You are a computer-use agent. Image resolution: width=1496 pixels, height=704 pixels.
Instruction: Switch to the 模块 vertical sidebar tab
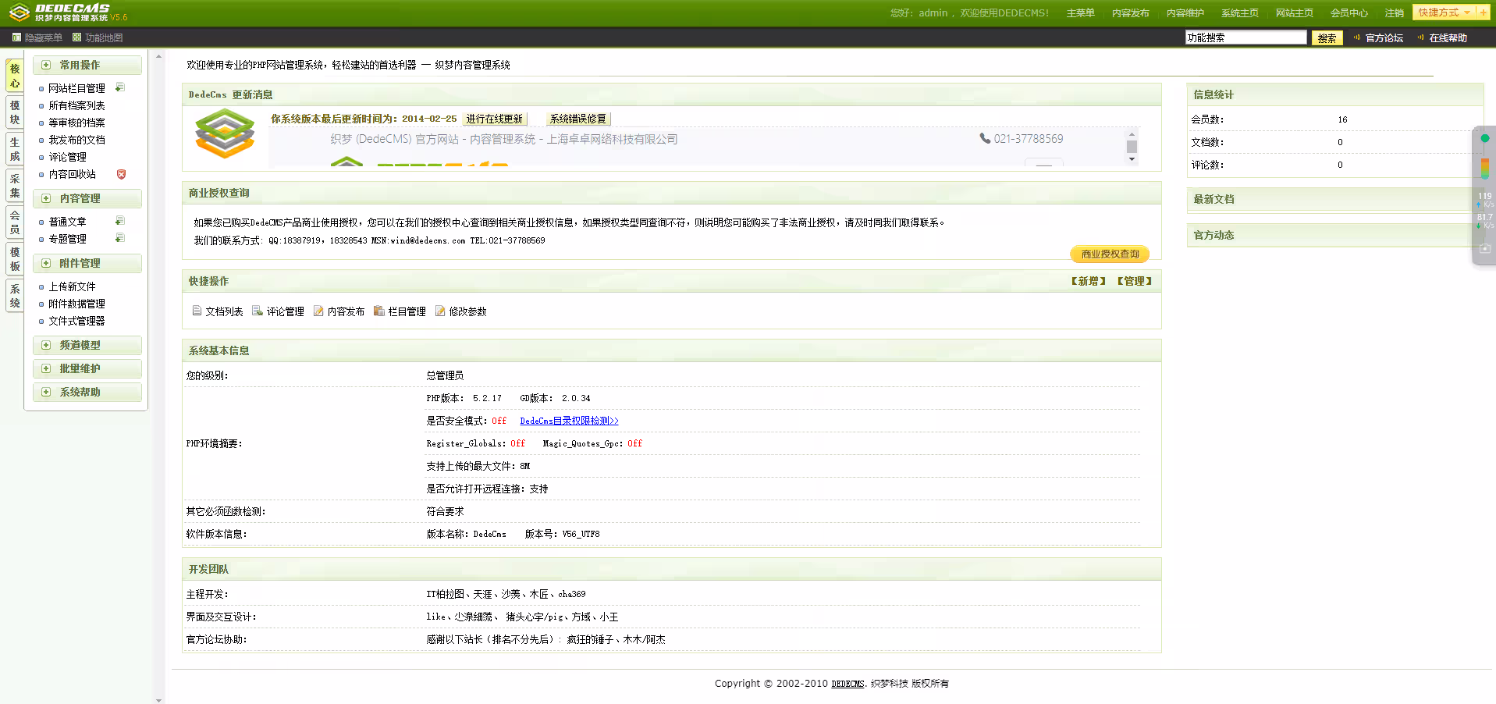pos(14,112)
